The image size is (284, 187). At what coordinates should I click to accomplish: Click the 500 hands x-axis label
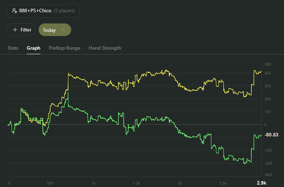coord(50,183)
